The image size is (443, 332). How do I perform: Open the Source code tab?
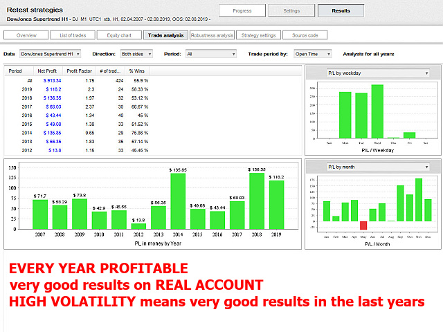[x=305, y=35]
